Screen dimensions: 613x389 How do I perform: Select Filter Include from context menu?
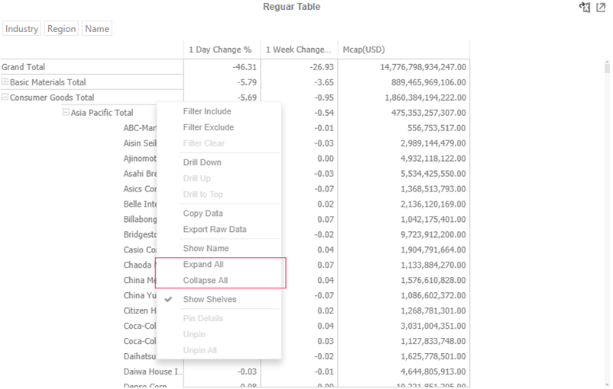tap(207, 111)
